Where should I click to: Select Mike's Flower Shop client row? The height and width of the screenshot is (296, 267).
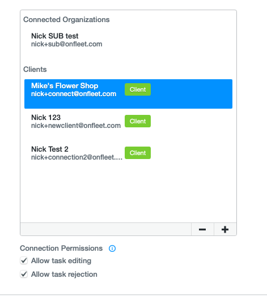point(128,94)
